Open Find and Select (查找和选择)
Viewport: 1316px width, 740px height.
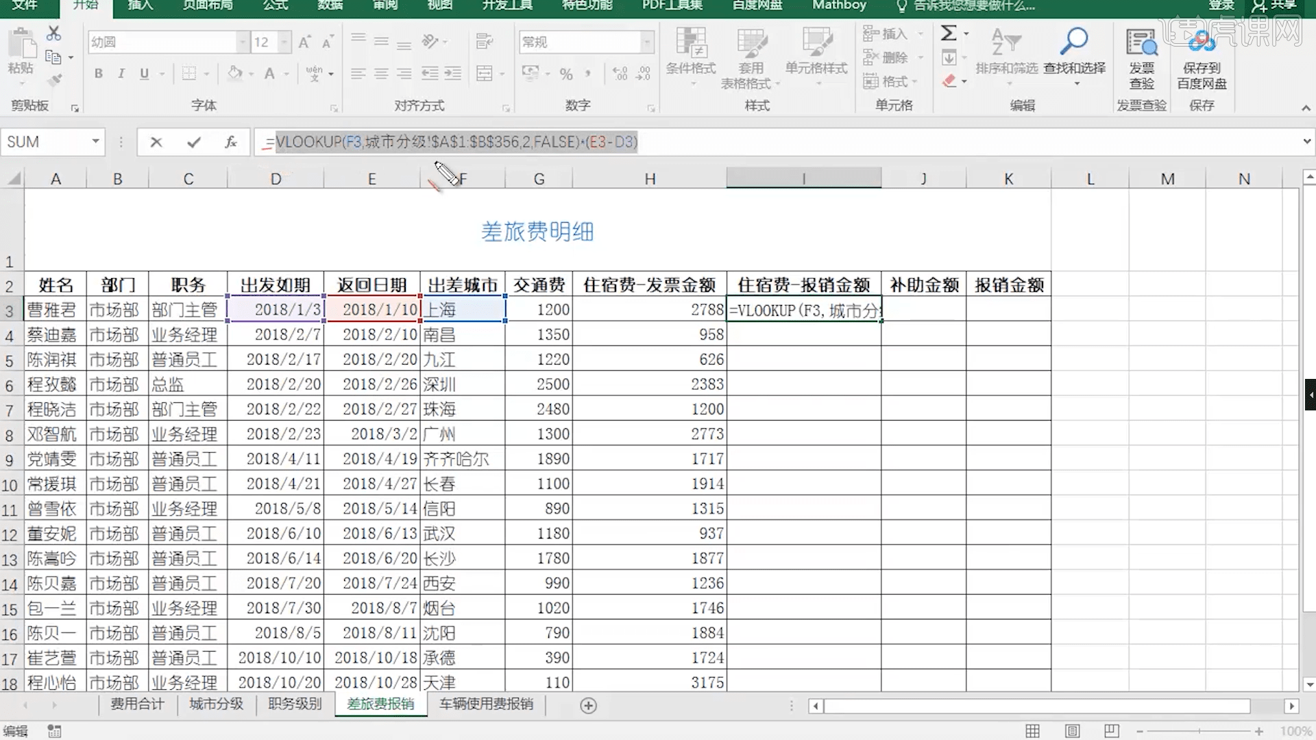1074,56
